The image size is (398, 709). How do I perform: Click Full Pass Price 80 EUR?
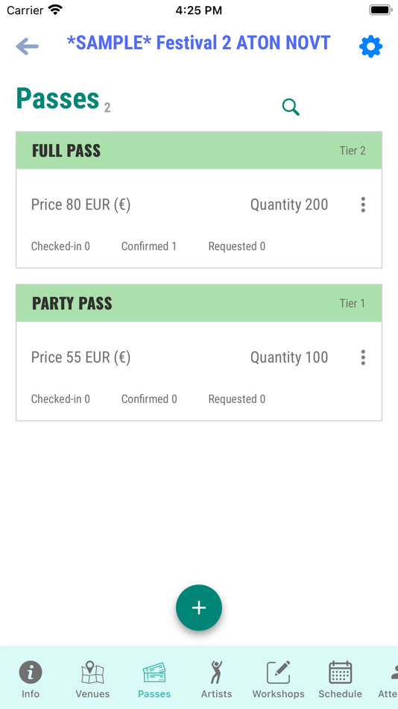[x=80, y=204]
